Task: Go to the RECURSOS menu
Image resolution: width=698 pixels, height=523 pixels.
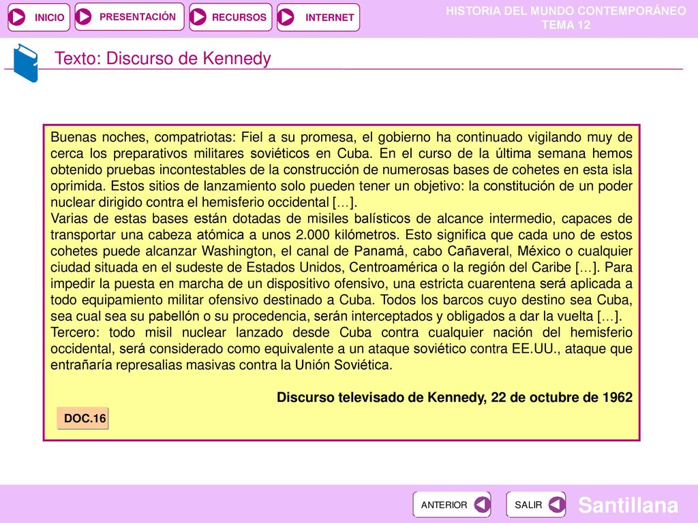Action: [x=230, y=17]
